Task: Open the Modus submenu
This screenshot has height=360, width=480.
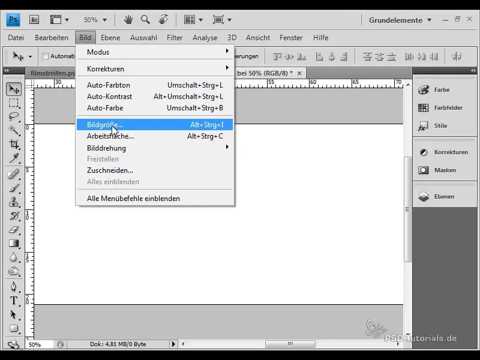Action: 155,52
